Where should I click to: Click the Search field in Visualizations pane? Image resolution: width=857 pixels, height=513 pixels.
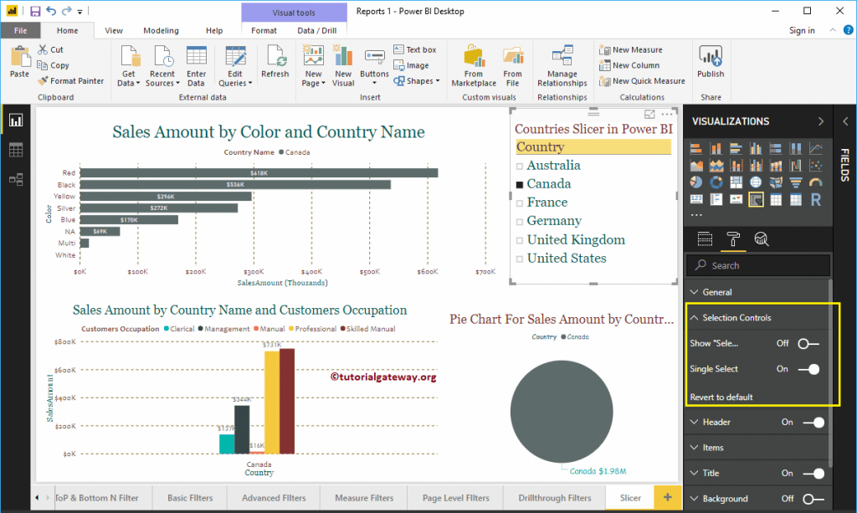coord(757,265)
